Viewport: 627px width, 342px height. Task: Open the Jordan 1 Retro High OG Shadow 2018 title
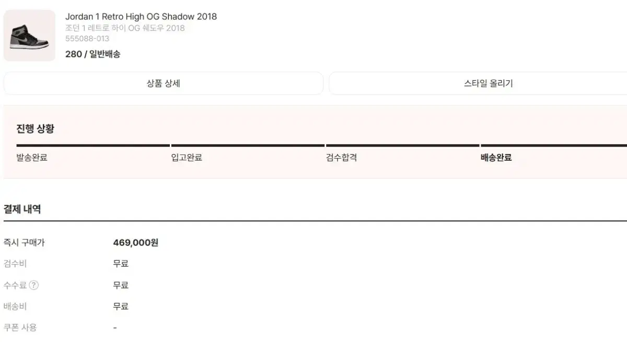pos(141,17)
